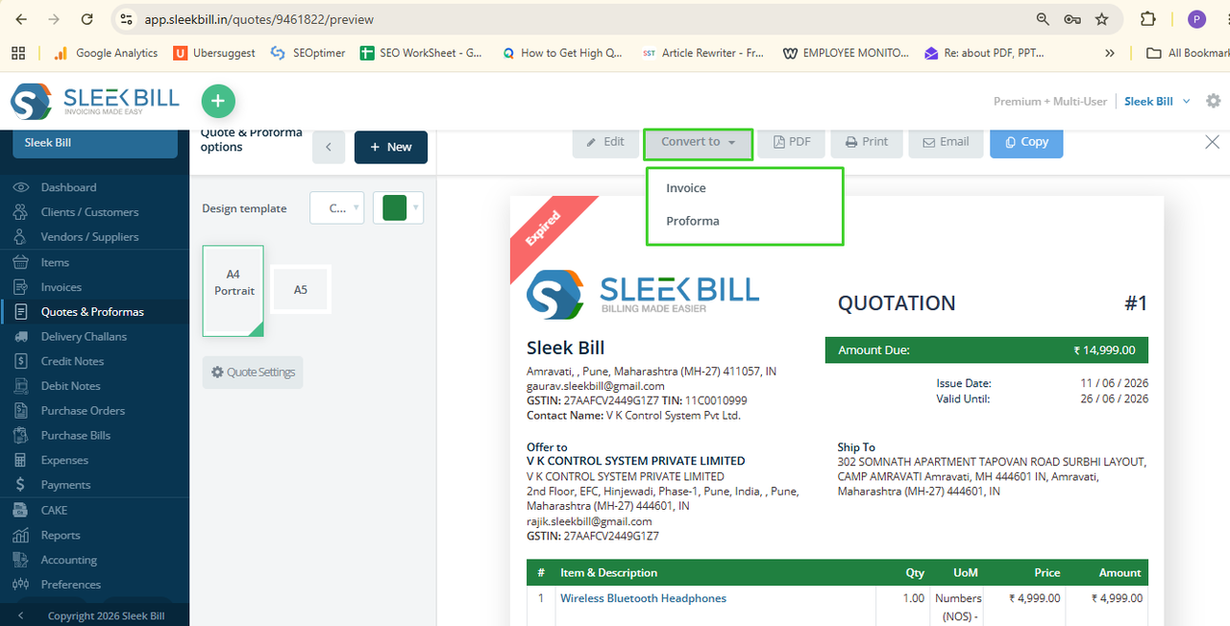Open Sleek Bill account dropdown in header
The image size is (1230, 626).
(1157, 101)
